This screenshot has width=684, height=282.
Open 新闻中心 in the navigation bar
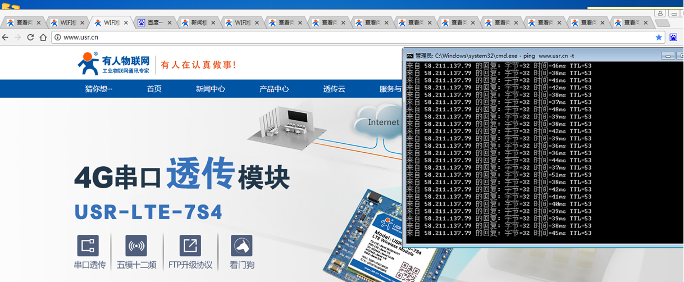pyautogui.click(x=211, y=89)
